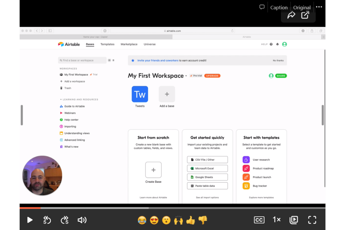
Task: Focus the Find a base or workspace field
Action: [x=82, y=60]
